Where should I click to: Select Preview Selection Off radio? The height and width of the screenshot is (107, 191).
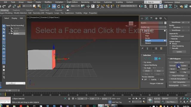point(142,79)
